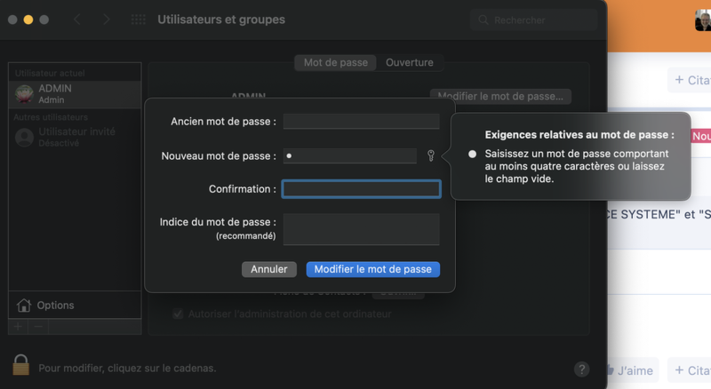The height and width of the screenshot is (389, 711).
Task: Click the "Ancien mot de passe" field
Action: click(x=361, y=122)
